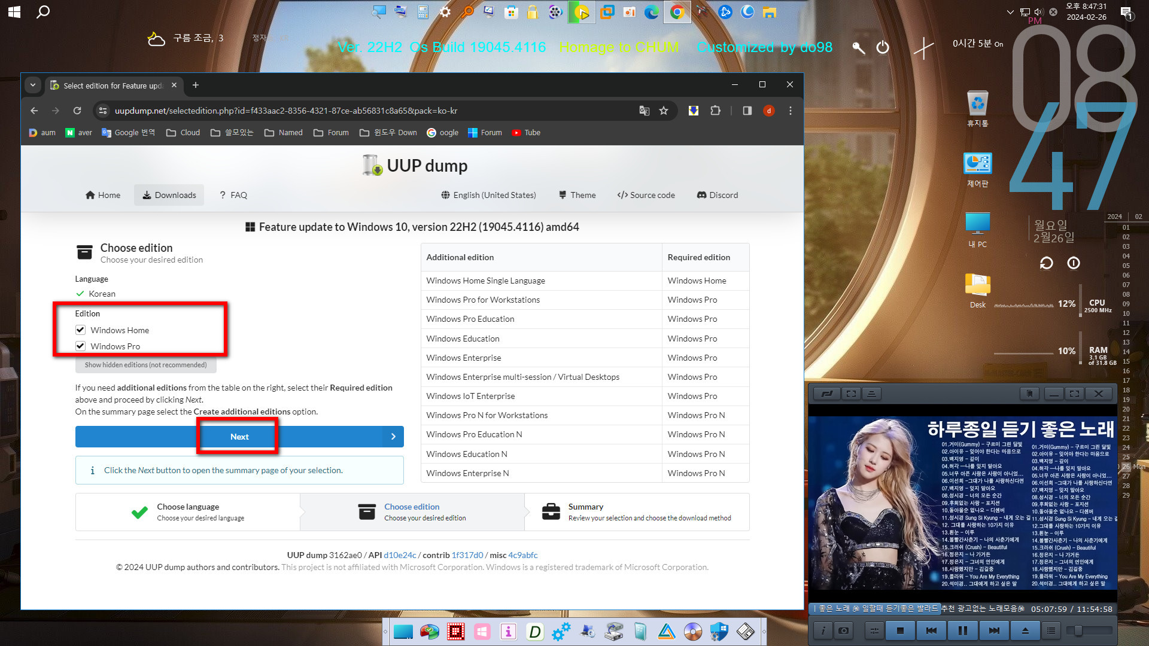This screenshot has height=646, width=1149.
Task: Open Chrome three-dot menu
Action: [x=791, y=111]
